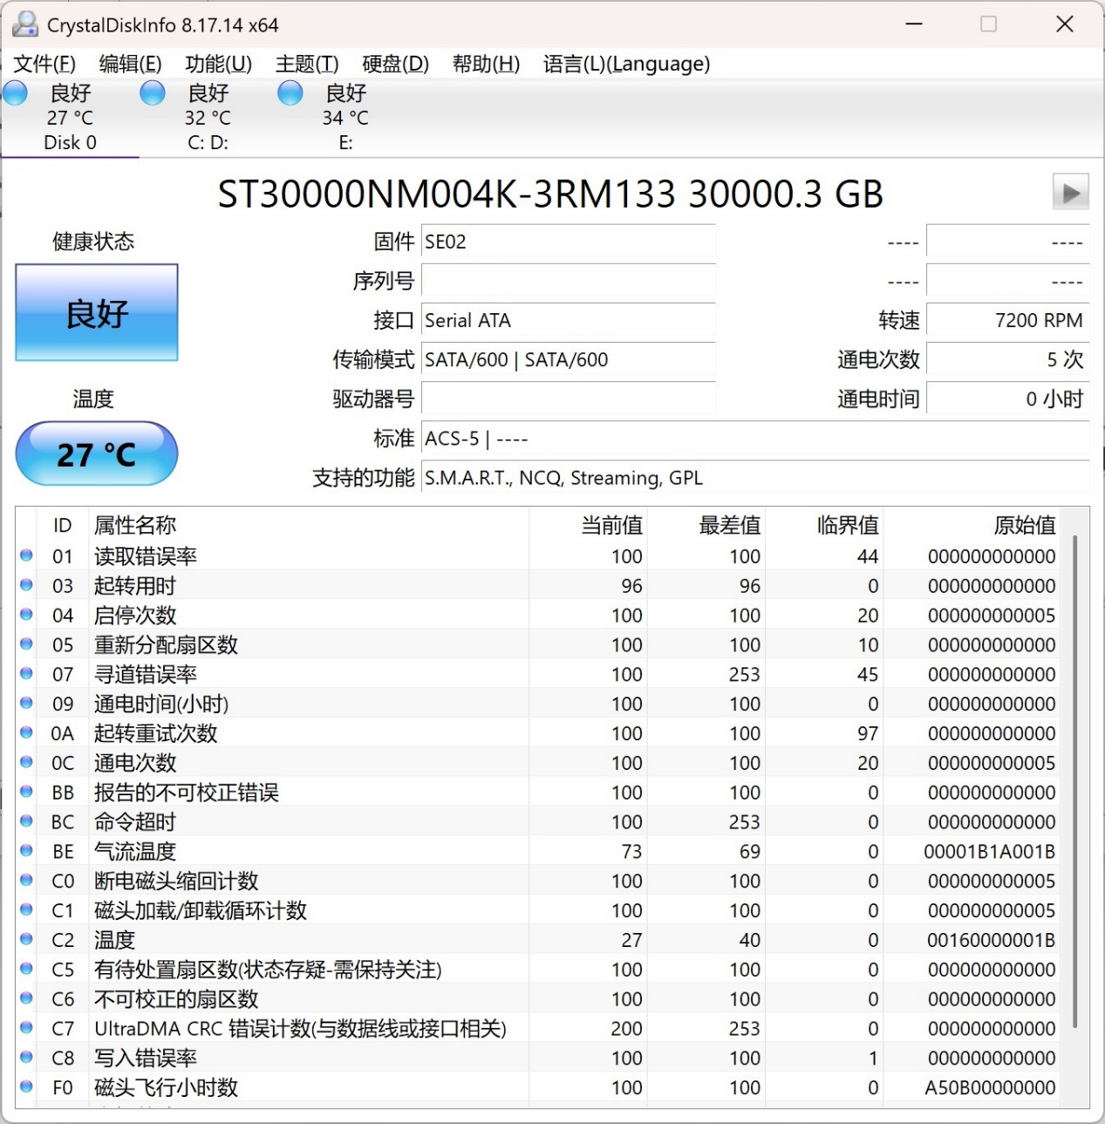1105x1124 pixels.
Task: Click status dot for attribute 03 起转用时
Action: point(26,585)
